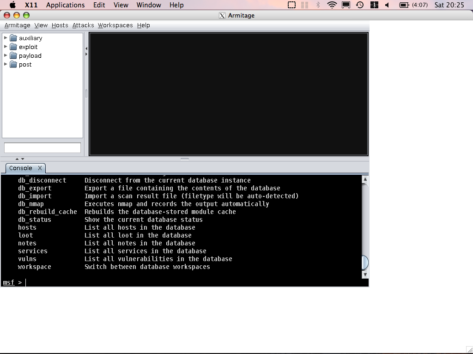The width and height of the screenshot is (473, 354).
Task: Select the auxiliary tree label
Action: coord(30,38)
